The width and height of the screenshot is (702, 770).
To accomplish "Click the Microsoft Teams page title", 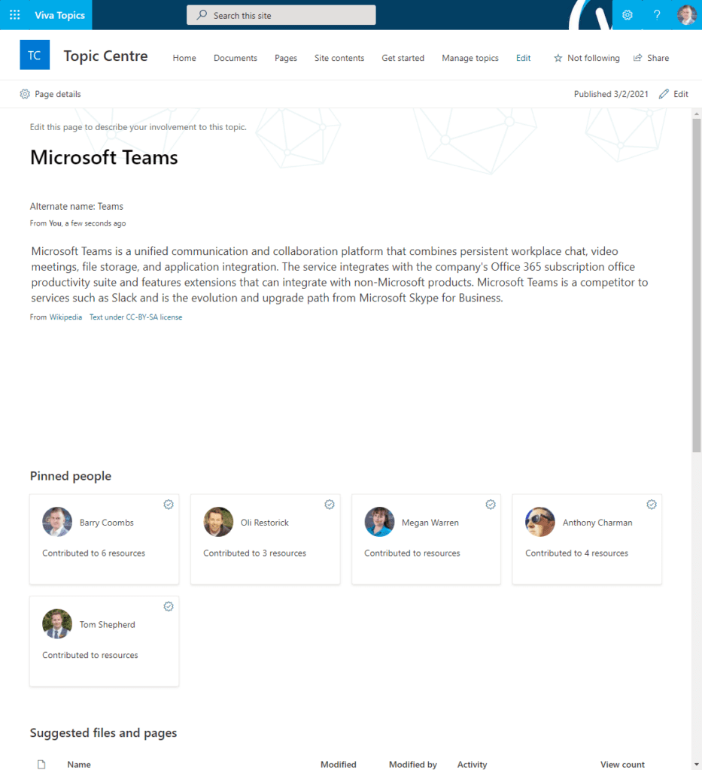I will 104,158.
